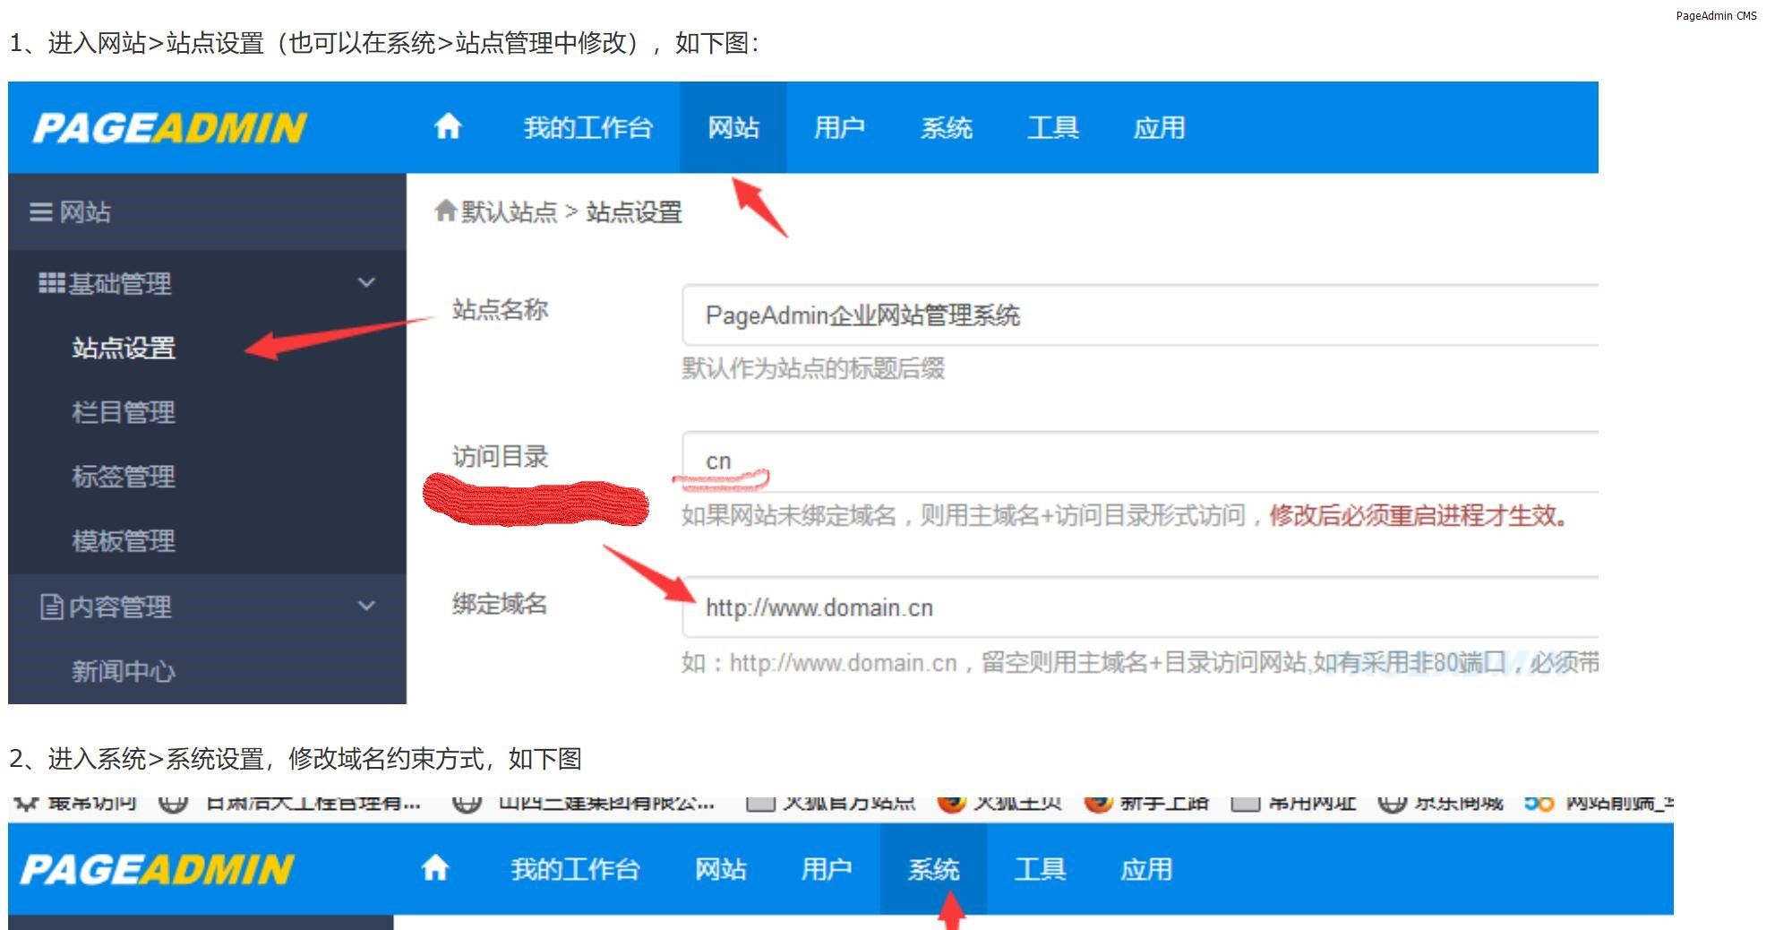Open 用户 menu in step 2 navbar
This screenshot has height=930, width=1775.
pyautogui.click(x=827, y=869)
